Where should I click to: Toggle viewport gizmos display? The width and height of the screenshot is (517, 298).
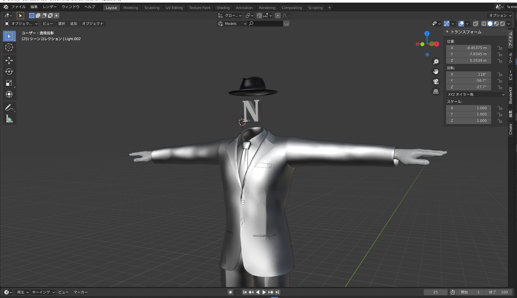coord(447,24)
